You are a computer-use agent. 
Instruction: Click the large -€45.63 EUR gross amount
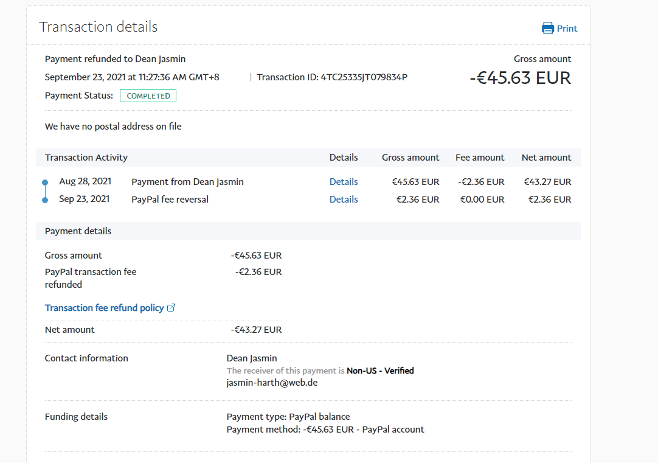520,78
